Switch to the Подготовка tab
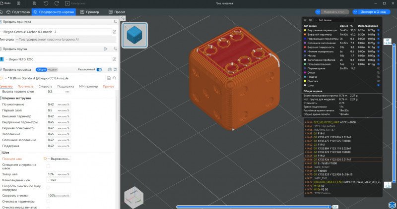Image resolution: width=397 pixels, height=209 pixels. tap(18, 11)
